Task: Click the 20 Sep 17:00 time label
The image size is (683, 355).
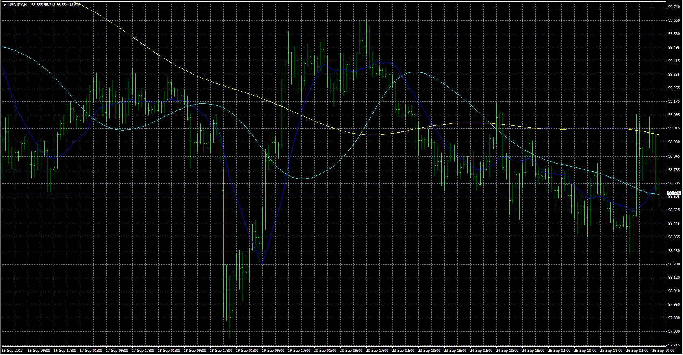Action: coord(377,350)
